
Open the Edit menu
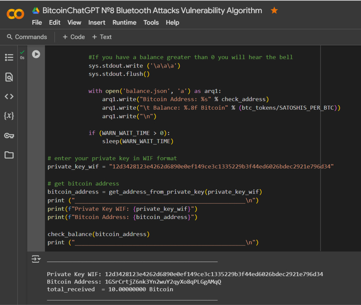[55, 23]
